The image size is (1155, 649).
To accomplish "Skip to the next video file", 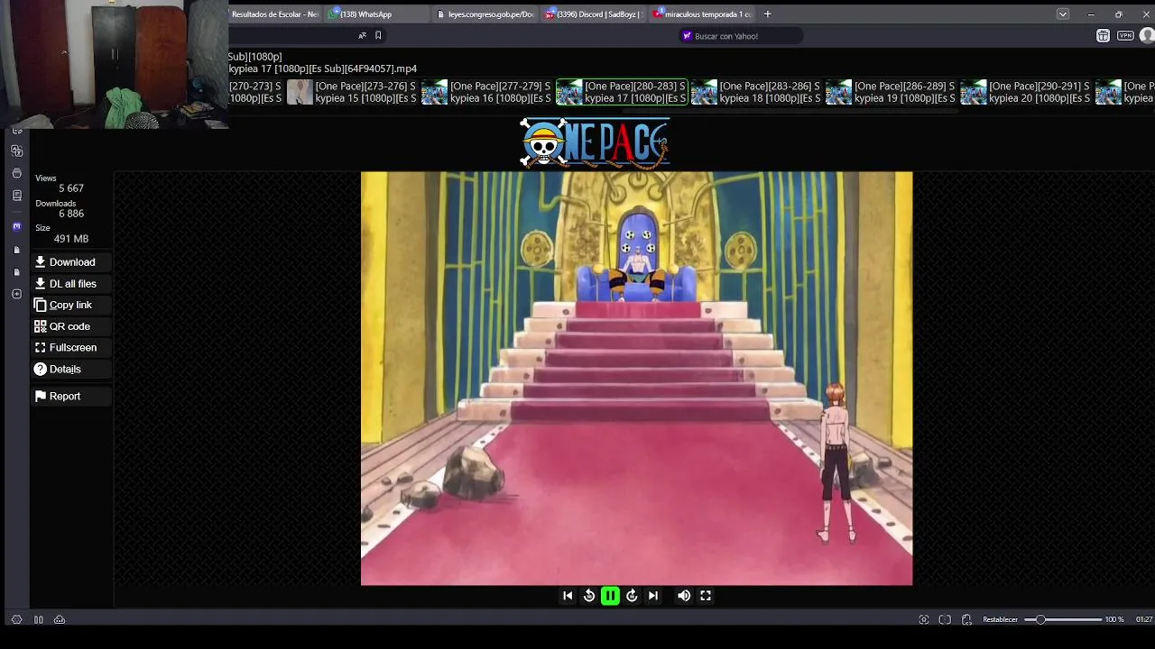I will [653, 596].
